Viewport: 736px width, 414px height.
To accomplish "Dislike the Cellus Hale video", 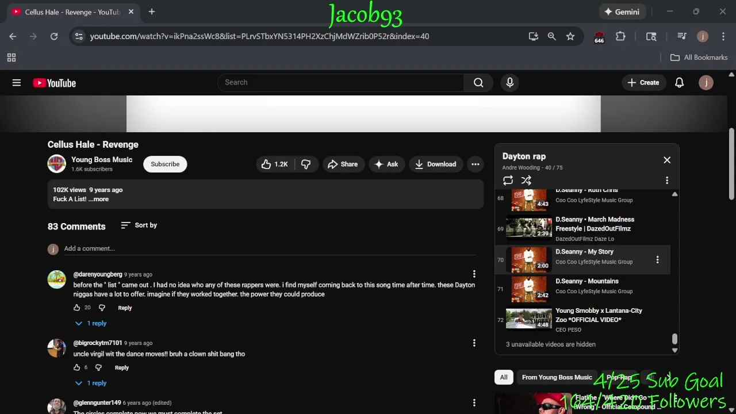I will 306,164.
